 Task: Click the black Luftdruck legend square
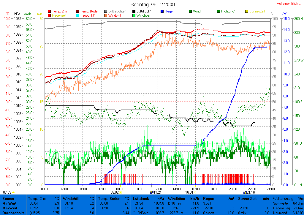click(134, 11)
